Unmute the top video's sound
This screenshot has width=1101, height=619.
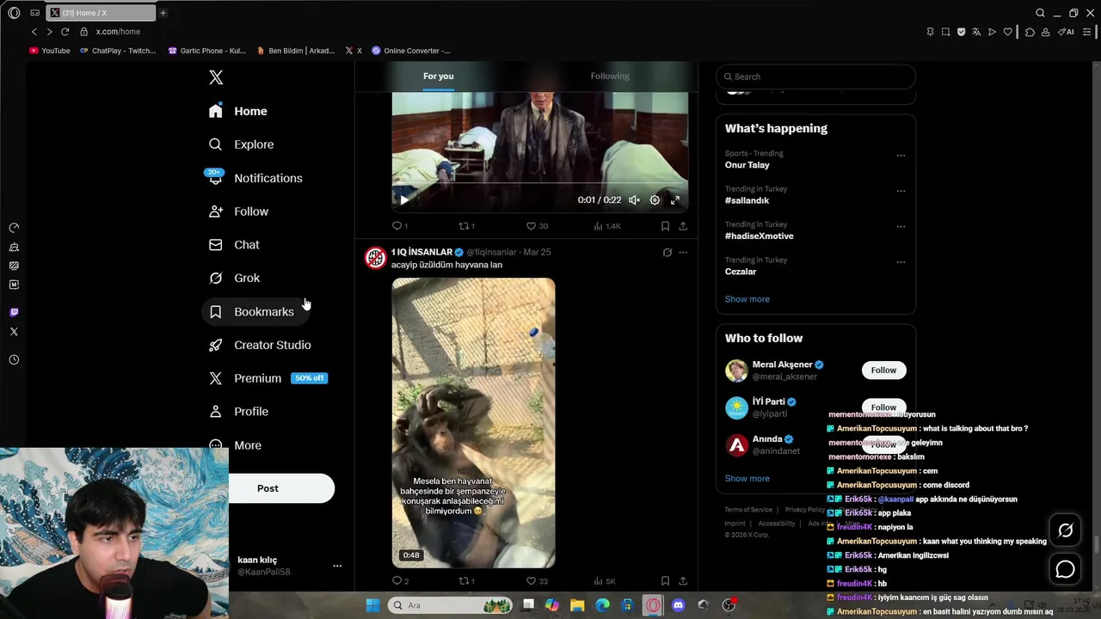pyautogui.click(x=634, y=199)
